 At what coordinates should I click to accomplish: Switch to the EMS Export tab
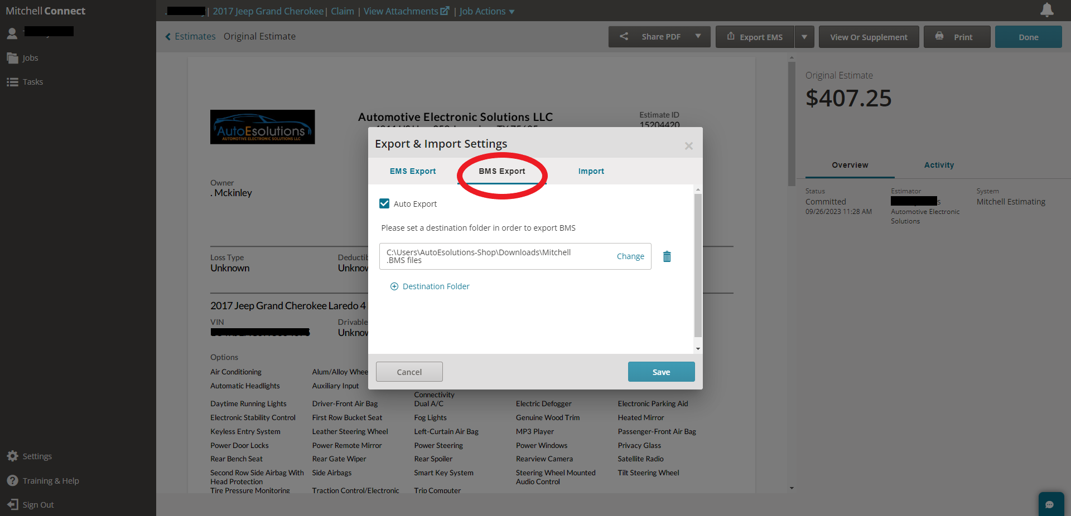click(x=413, y=171)
